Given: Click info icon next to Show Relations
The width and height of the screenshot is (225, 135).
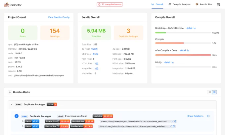Looking at the screenshot, I should click(x=208, y=116).
